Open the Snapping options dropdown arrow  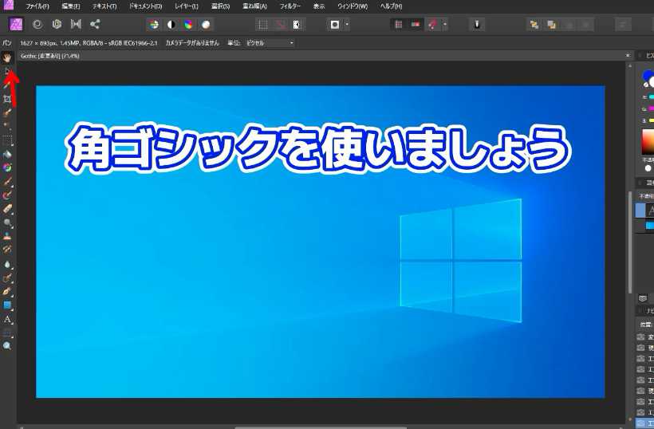[445, 25]
